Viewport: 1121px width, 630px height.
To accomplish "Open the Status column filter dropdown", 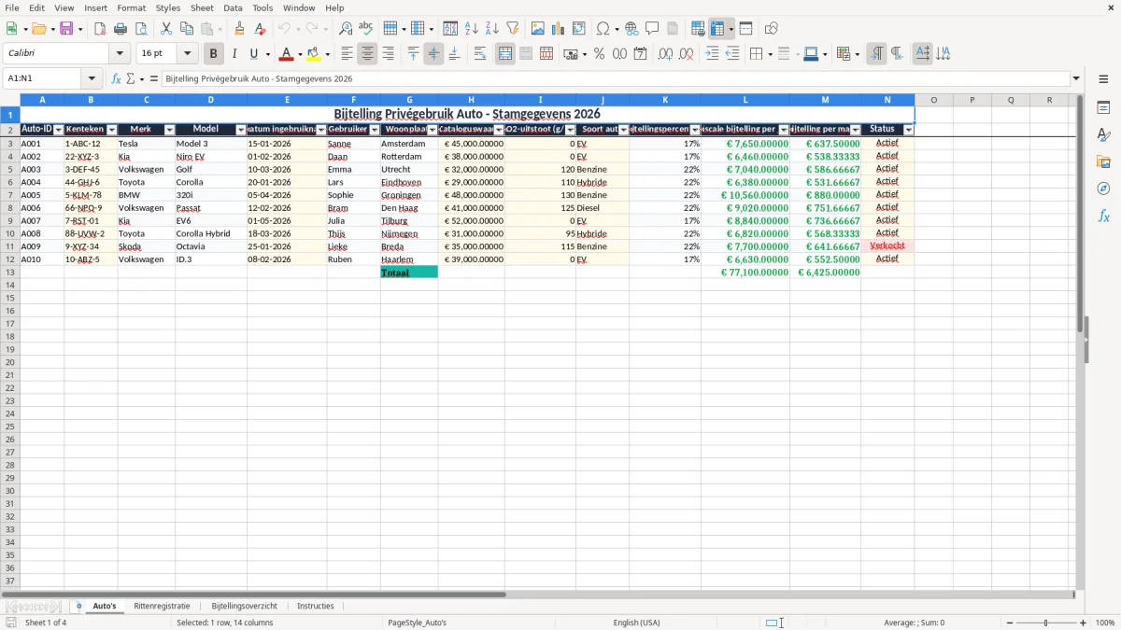I will click(x=908, y=130).
